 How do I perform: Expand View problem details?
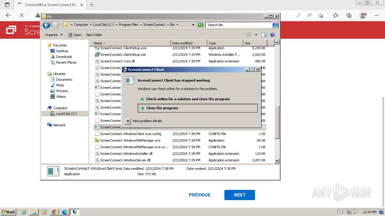pyautogui.click(x=144, y=121)
